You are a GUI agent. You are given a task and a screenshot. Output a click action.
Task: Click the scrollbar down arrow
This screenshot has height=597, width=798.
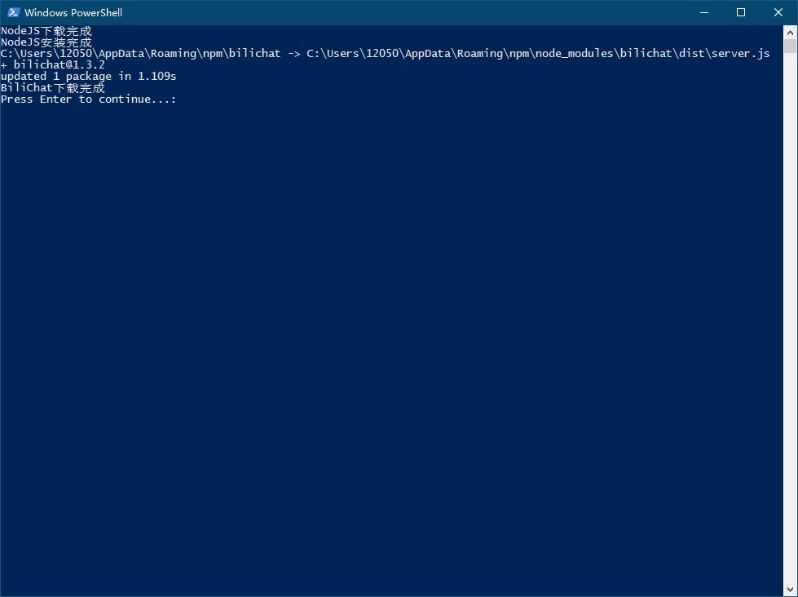[790, 590]
